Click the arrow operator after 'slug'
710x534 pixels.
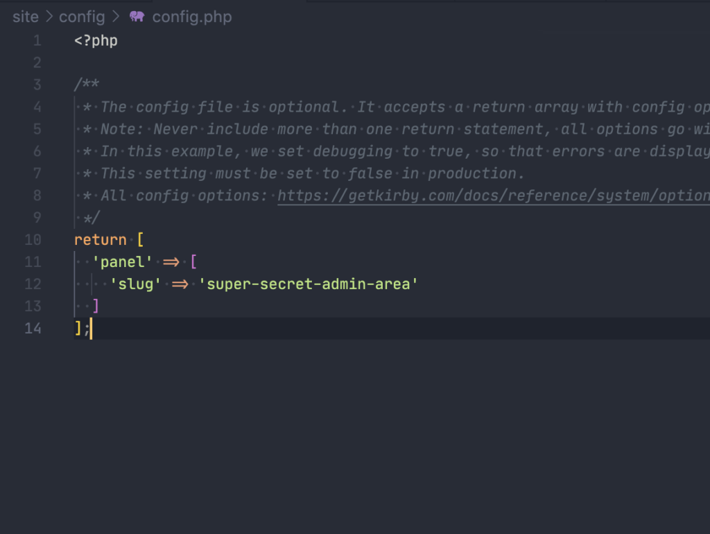click(x=180, y=284)
